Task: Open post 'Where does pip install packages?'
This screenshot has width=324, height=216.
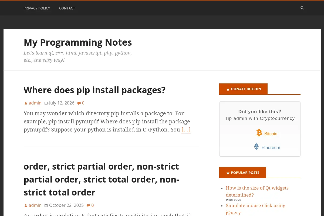Action: coord(94,90)
